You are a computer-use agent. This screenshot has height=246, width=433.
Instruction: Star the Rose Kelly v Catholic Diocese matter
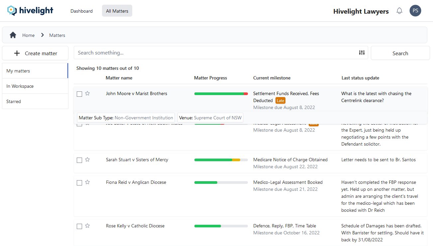pos(87,226)
